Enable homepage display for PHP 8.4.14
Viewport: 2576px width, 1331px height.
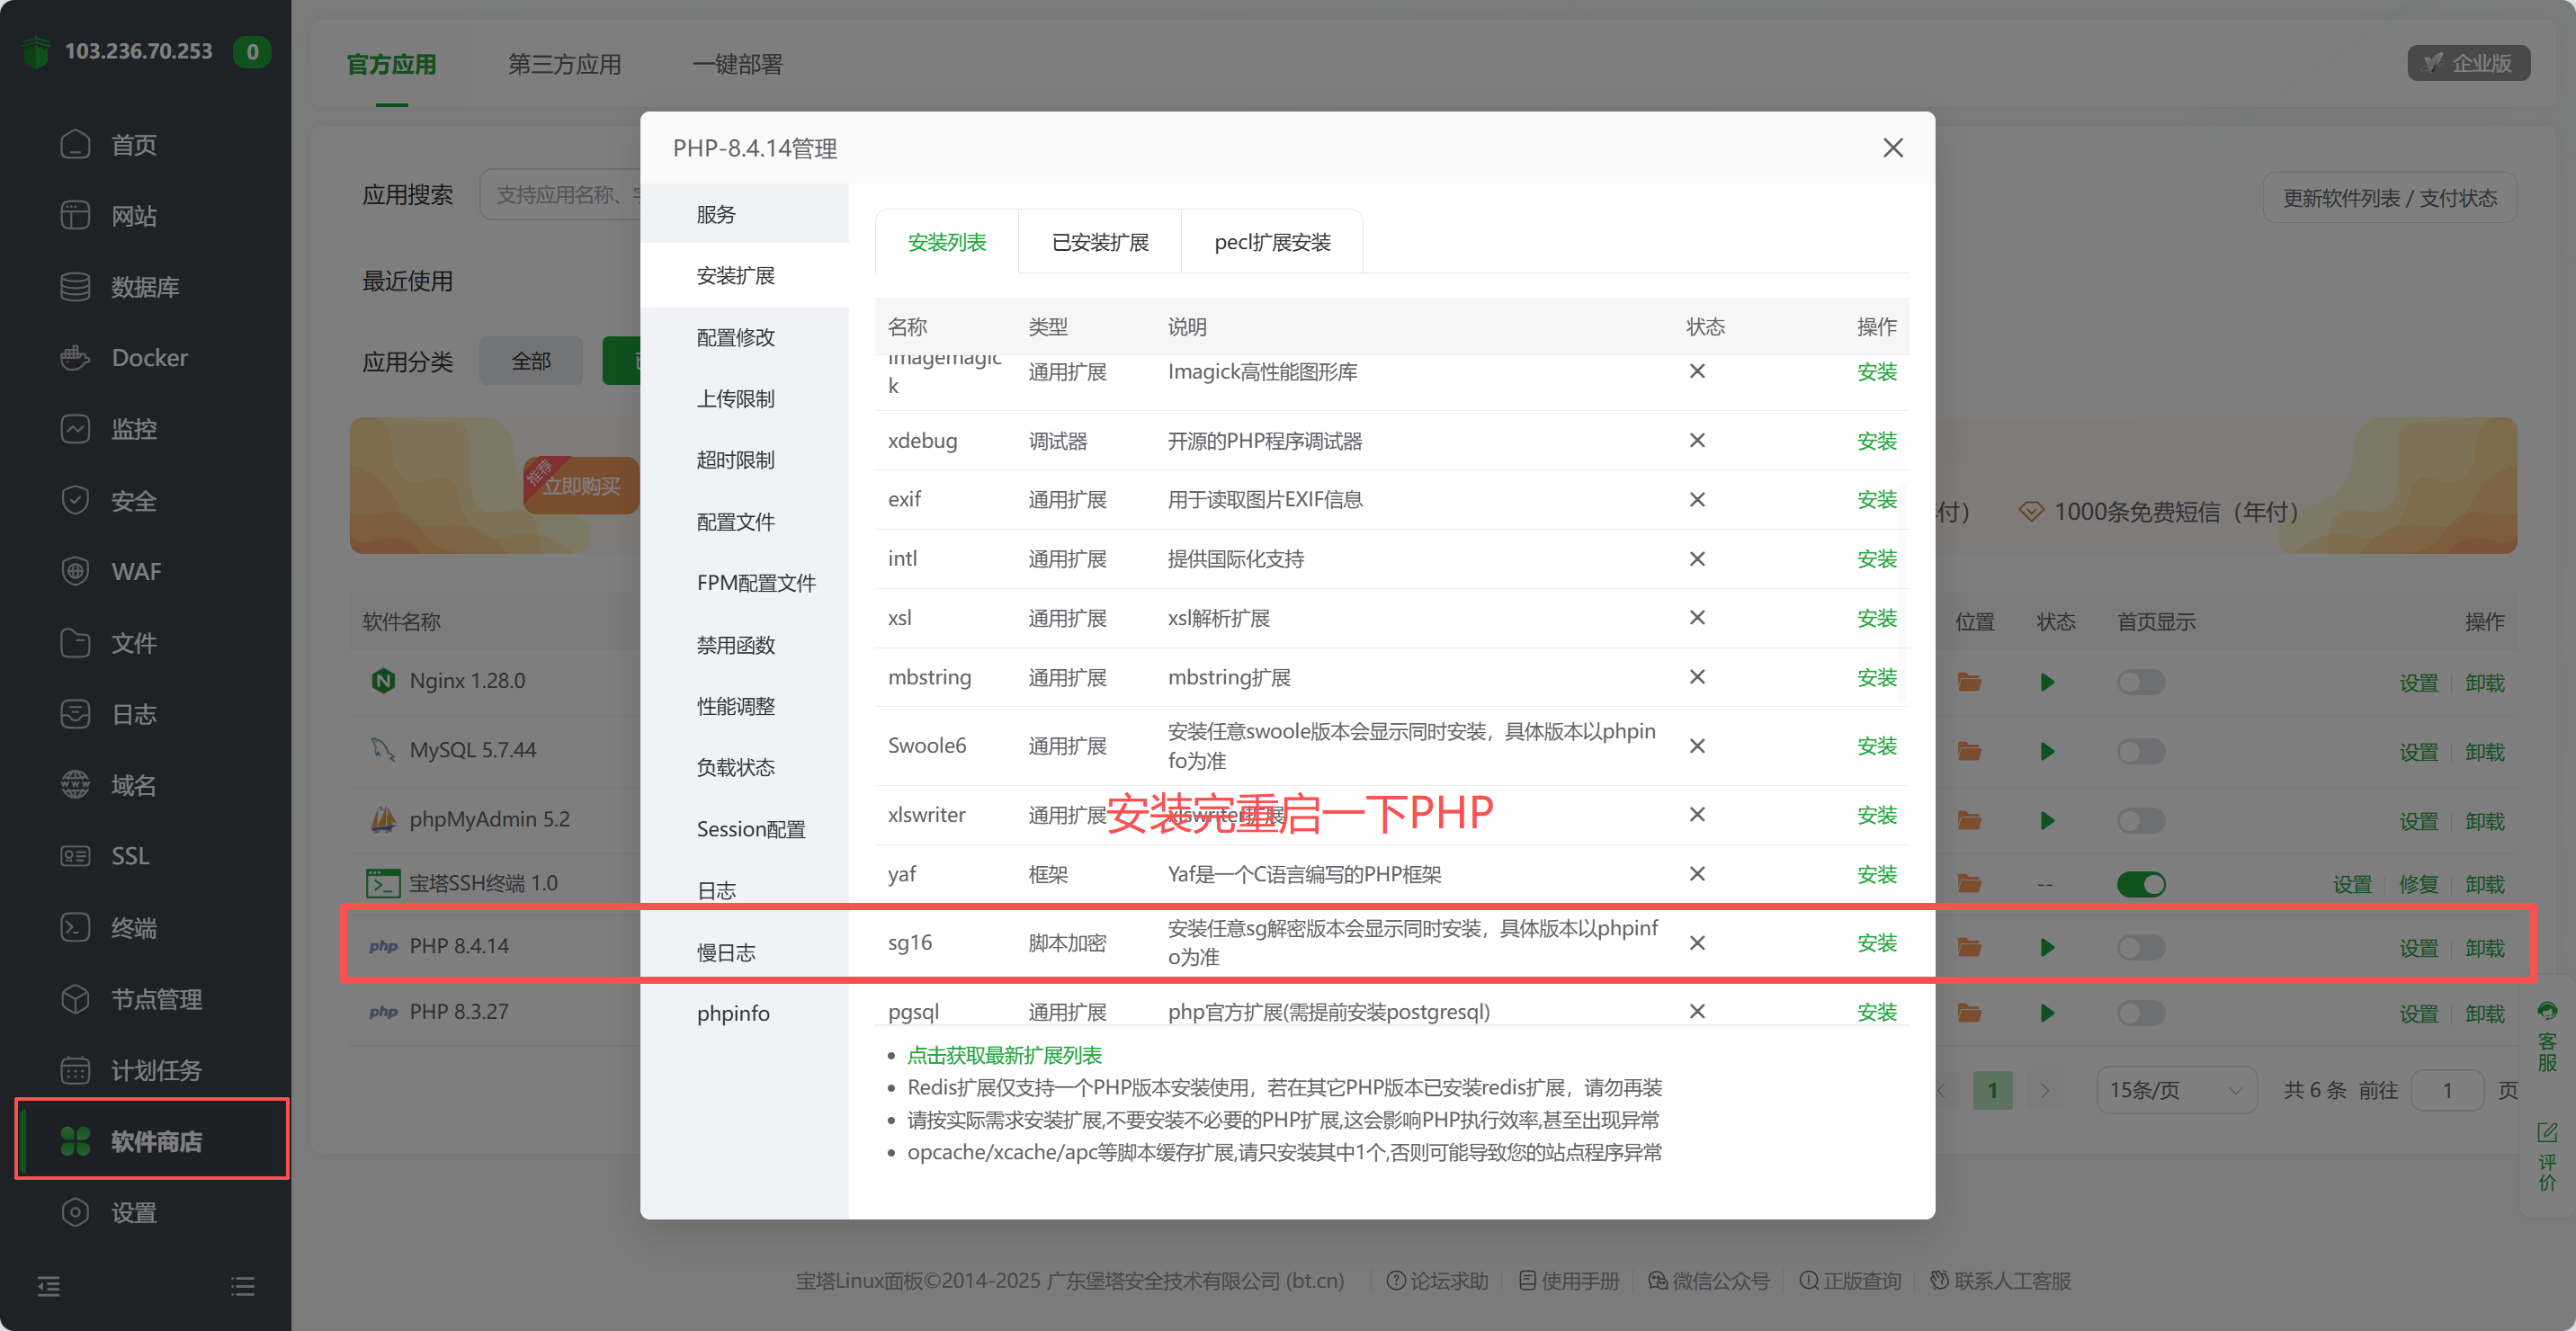point(2140,947)
